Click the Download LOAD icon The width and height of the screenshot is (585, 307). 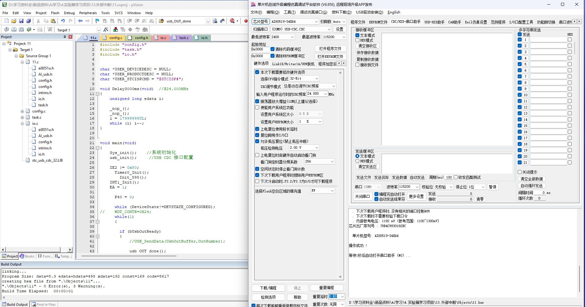tap(50, 30)
